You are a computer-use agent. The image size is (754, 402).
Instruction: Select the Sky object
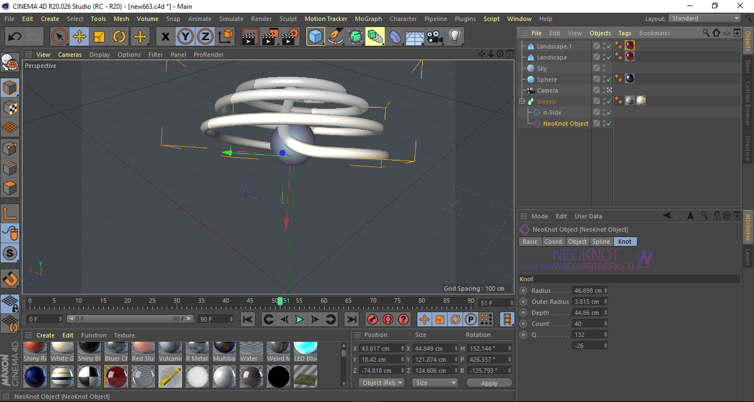click(541, 68)
